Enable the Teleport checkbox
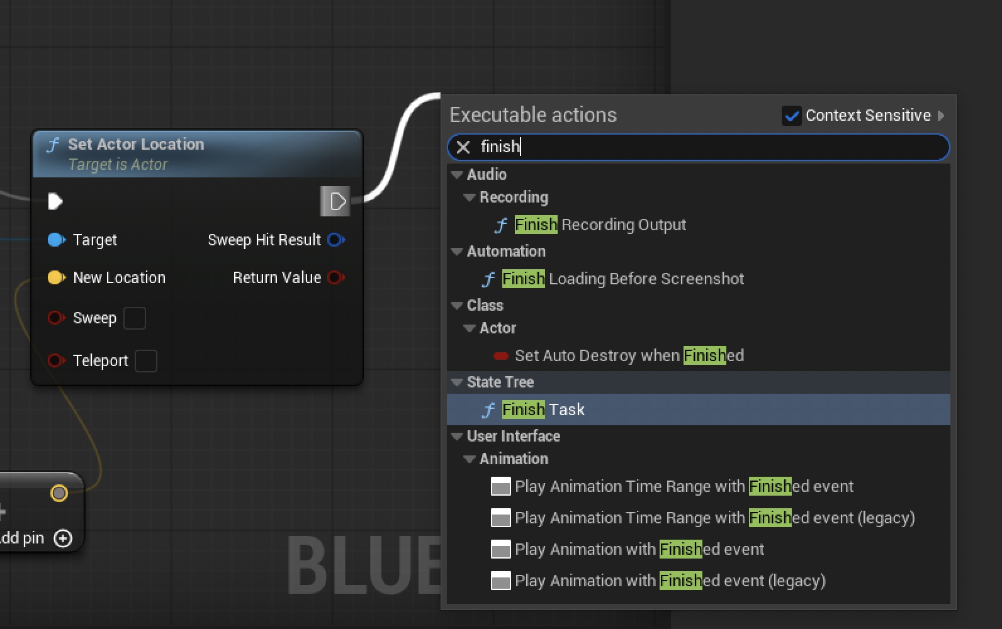 (x=146, y=361)
